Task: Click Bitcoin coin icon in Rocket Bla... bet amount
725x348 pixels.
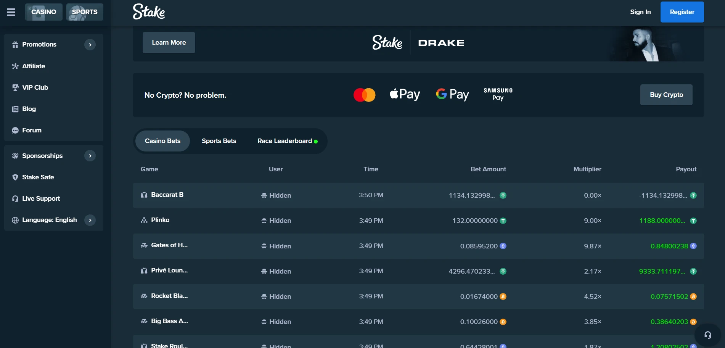Action: coord(503,296)
